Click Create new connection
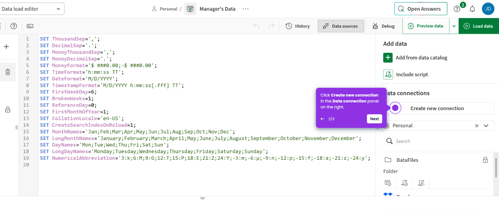Viewport: 499px width, 210px height. point(437,108)
